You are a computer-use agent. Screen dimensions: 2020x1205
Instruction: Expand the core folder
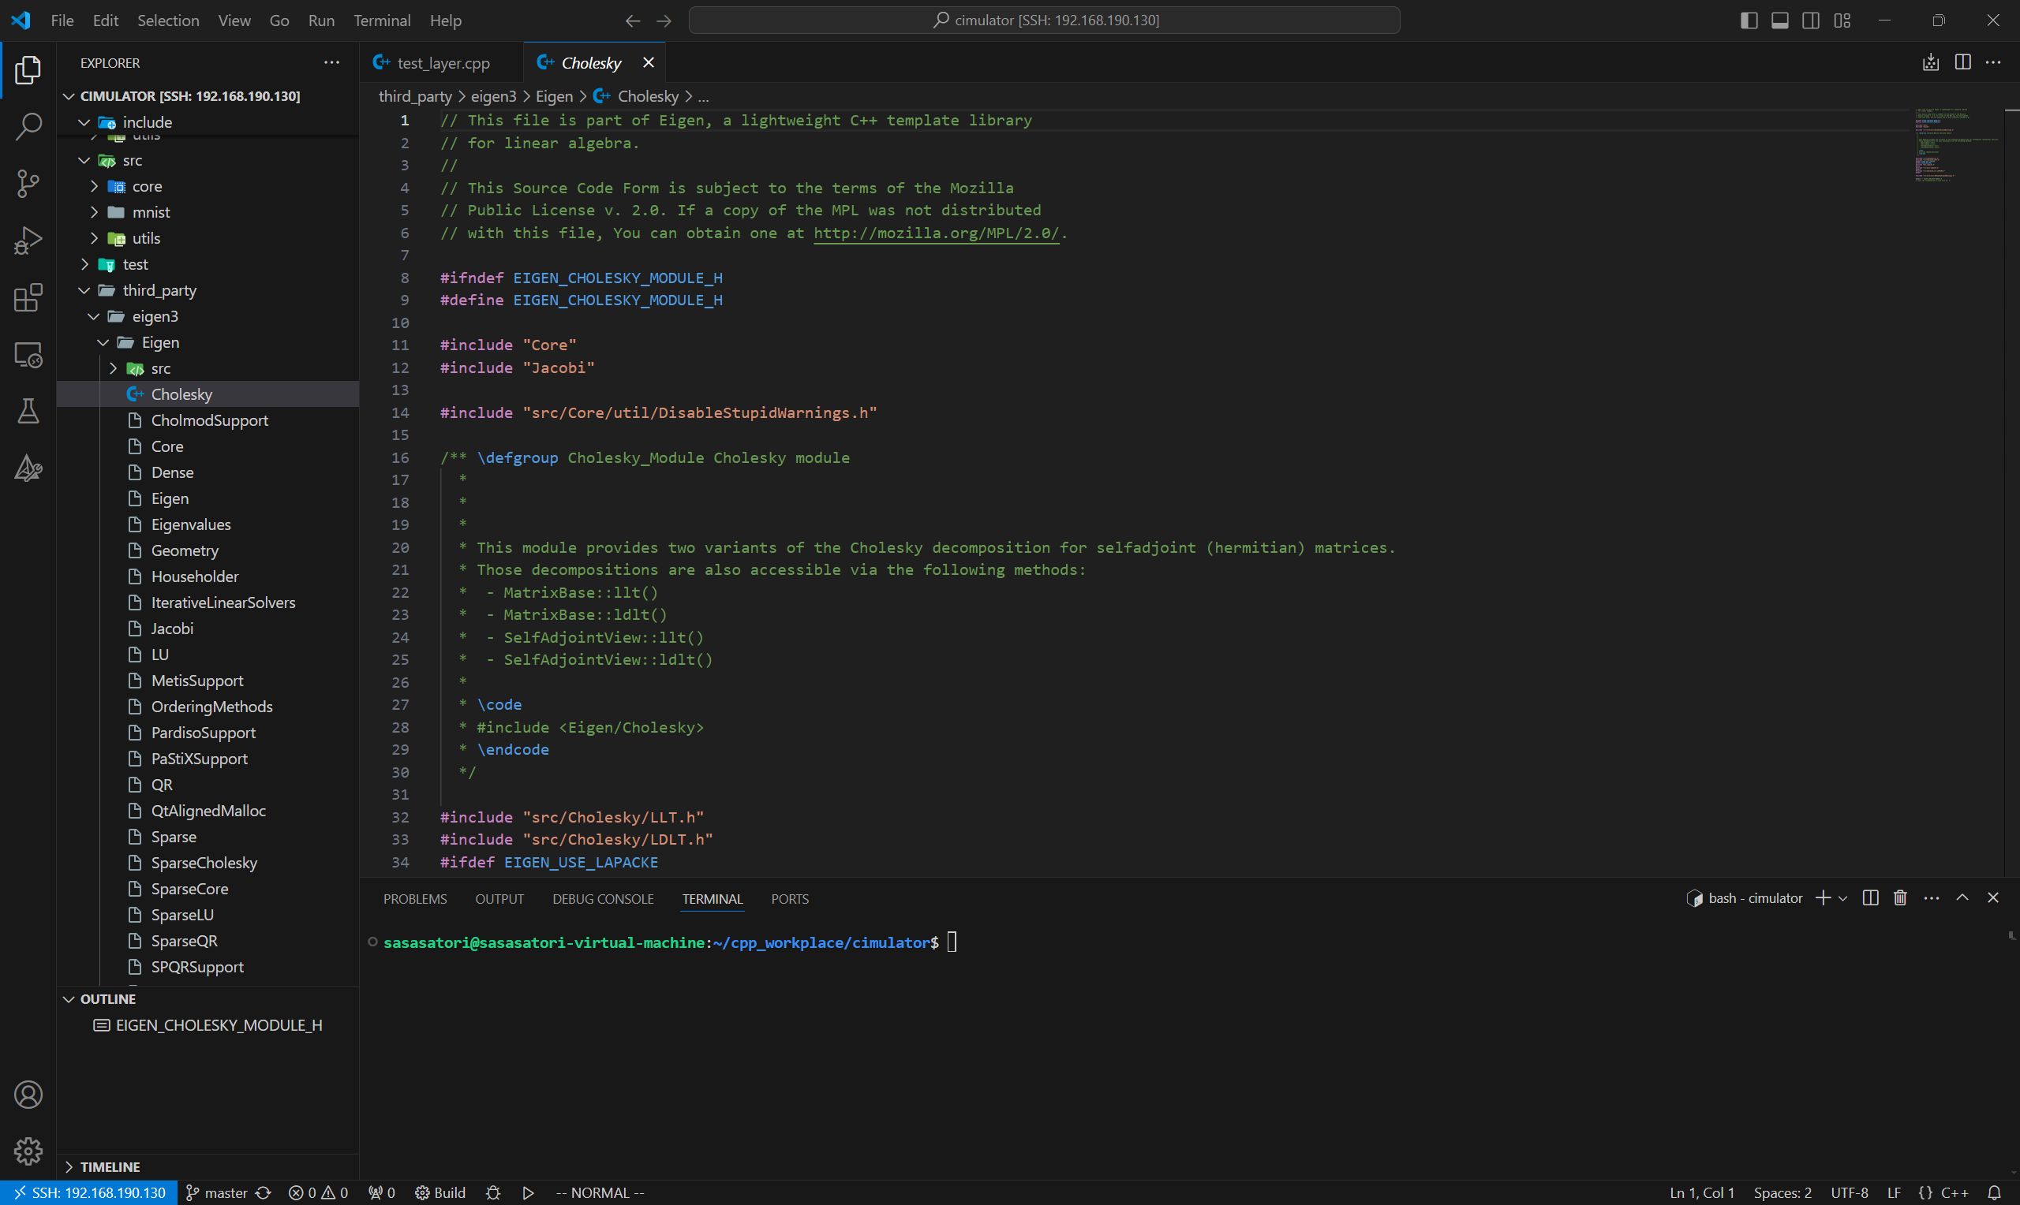(x=94, y=186)
